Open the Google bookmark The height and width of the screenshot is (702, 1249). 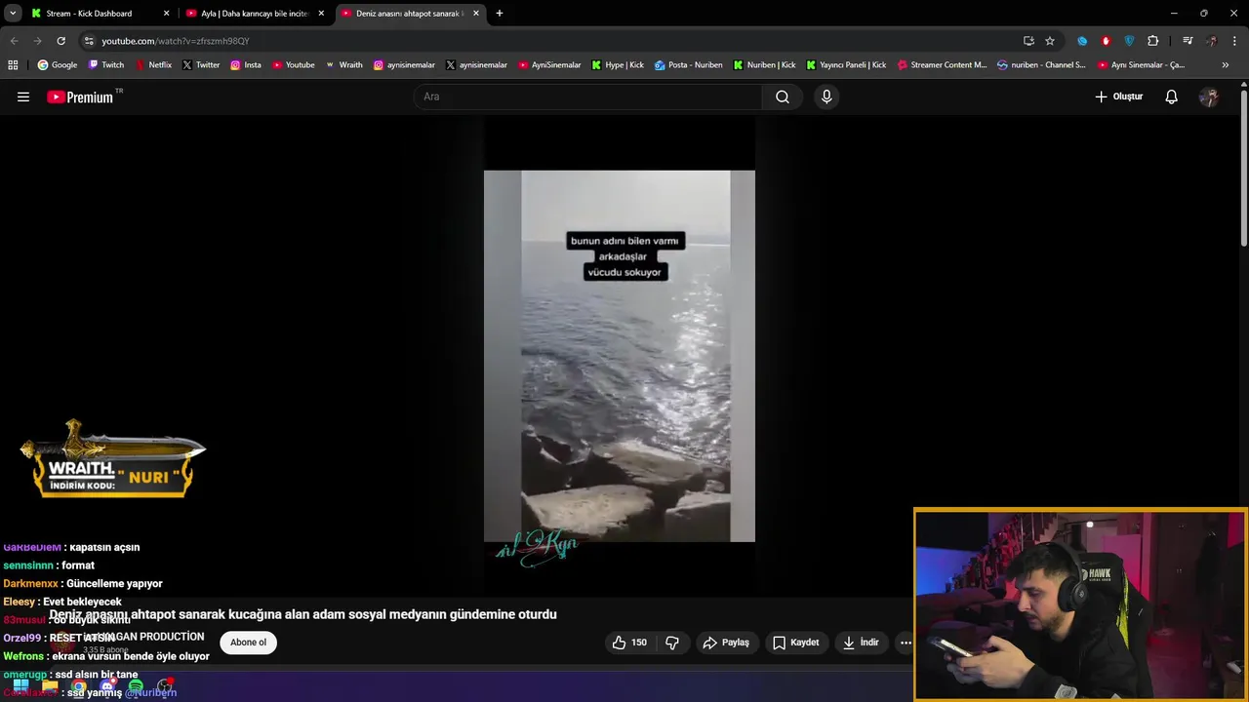pyautogui.click(x=58, y=65)
